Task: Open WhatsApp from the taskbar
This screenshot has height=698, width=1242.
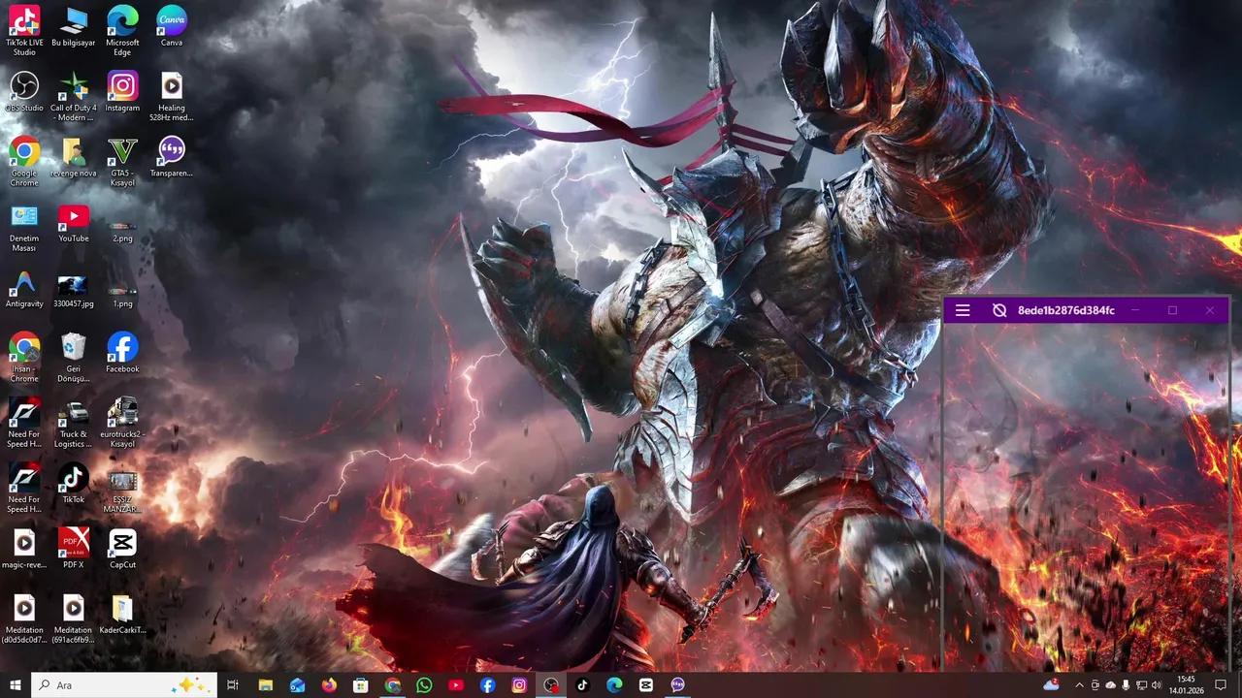Action: [x=424, y=685]
